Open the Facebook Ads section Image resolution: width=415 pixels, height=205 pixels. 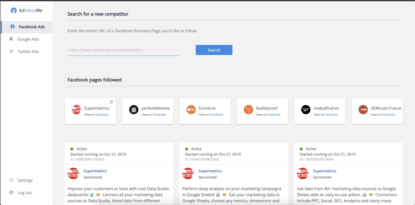[27, 27]
